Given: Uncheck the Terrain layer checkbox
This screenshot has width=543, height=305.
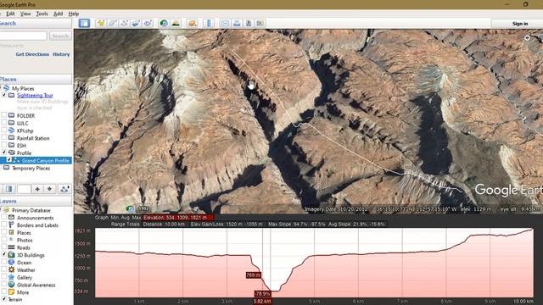Looking at the screenshot, I should pos(4,299).
